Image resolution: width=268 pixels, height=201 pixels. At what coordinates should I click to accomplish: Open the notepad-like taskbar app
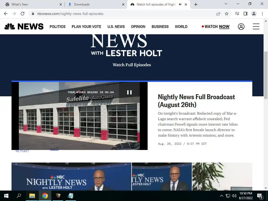pos(70,196)
